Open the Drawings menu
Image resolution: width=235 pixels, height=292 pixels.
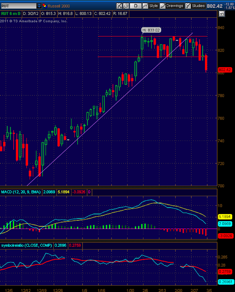tap(174, 6)
